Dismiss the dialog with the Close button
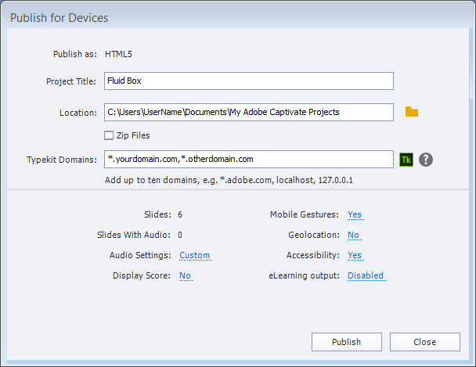476x367 pixels. pyautogui.click(x=425, y=342)
